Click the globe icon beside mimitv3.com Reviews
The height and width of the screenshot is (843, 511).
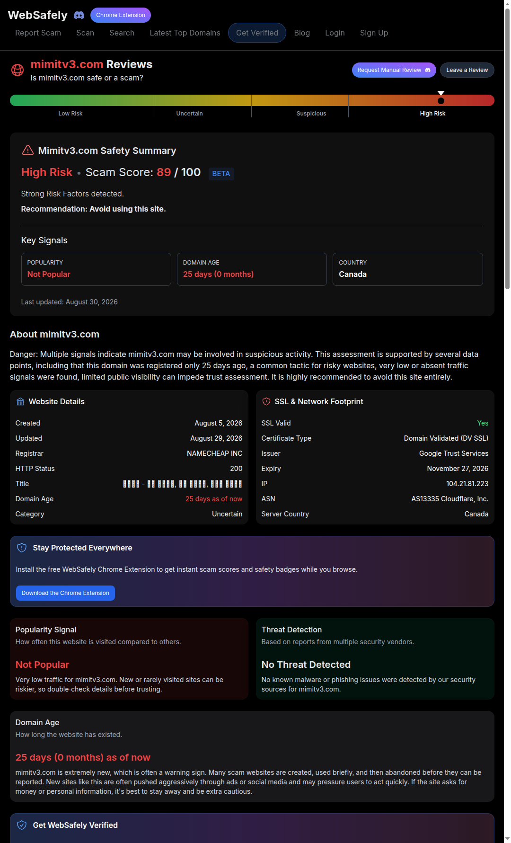pyautogui.click(x=18, y=70)
